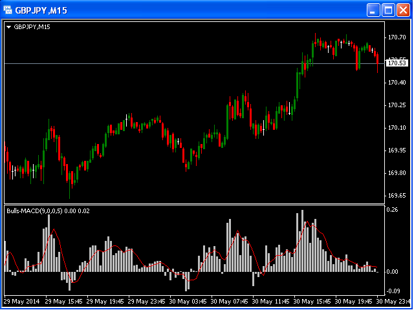Screen dimensions: 414x310
Task: Click the 30 May 07:45 time label
Action: [230, 302]
